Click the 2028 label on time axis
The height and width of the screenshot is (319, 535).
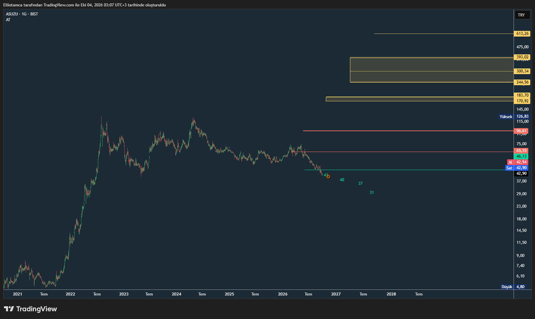(x=391, y=294)
